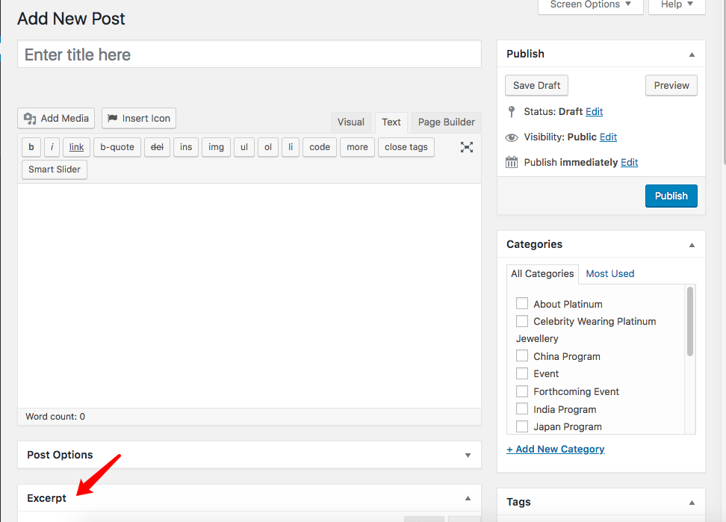Open the Most Used categories tab

609,273
